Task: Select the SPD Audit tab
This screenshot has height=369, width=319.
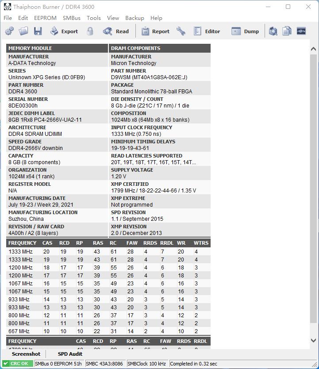Action: (70, 354)
